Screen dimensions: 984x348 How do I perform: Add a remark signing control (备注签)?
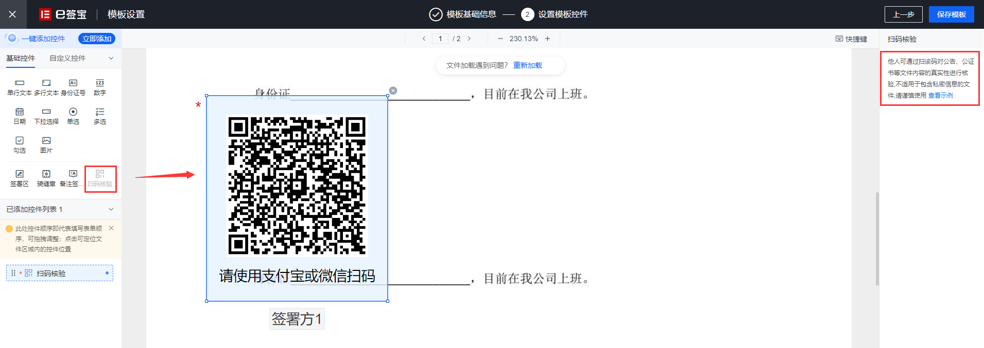click(x=72, y=178)
